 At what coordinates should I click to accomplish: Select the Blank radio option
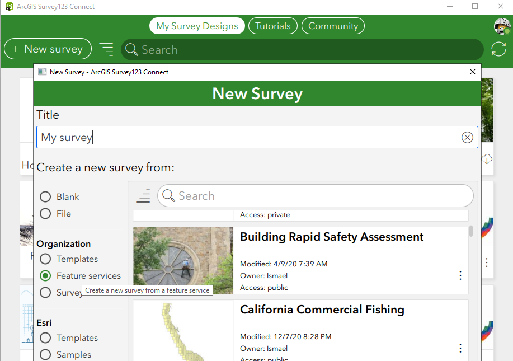pos(45,197)
